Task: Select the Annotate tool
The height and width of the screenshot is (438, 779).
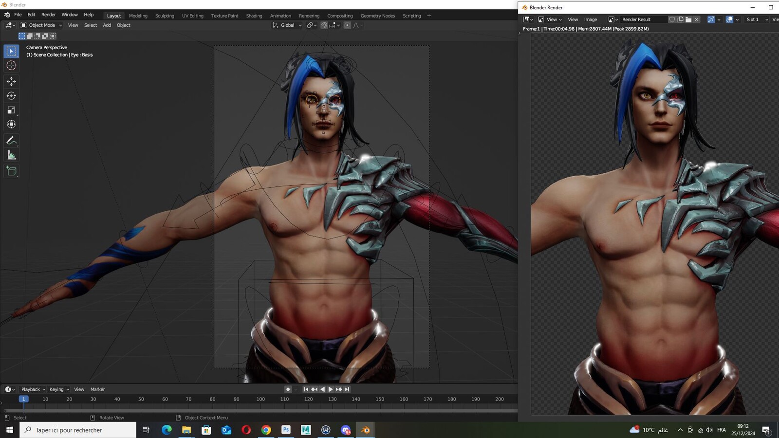Action: [11, 141]
